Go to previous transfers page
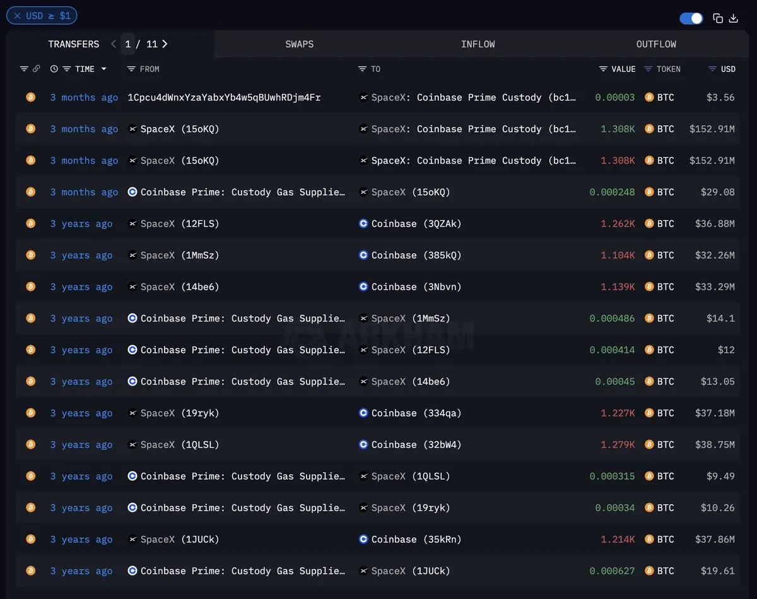Image resolution: width=757 pixels, height=599 pixels. click(x=114, y=44)
